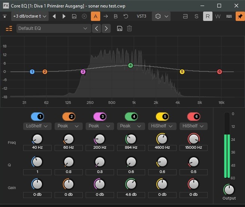
Task: Pin the plugin window with pin icon
Action: [x=239, y=16]
